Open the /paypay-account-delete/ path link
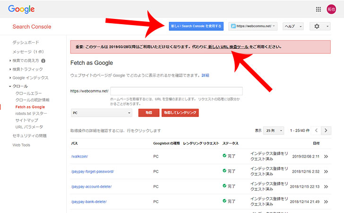 (x=91, y=186)
